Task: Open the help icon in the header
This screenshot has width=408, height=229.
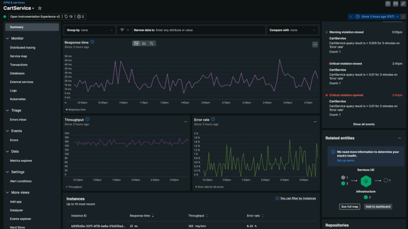Action: point(387,4)
